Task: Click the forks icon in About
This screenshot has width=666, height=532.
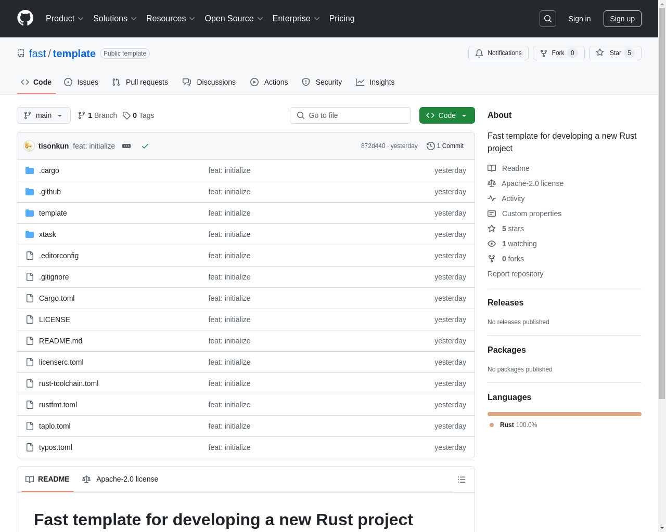Action: click(492, 259)
